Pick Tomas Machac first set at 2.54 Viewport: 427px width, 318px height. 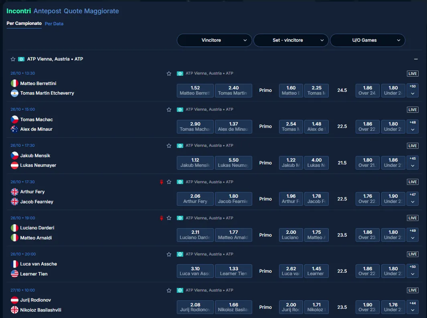pos(291,127)
